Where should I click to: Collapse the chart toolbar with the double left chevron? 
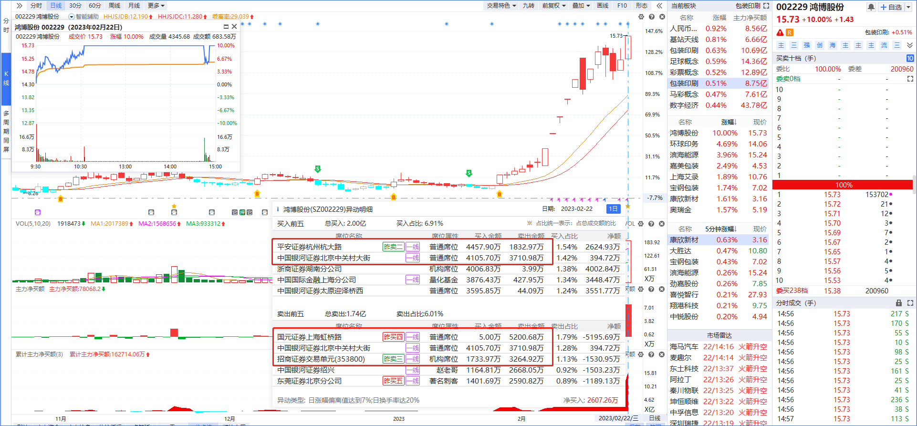click(x=659, y=6)
